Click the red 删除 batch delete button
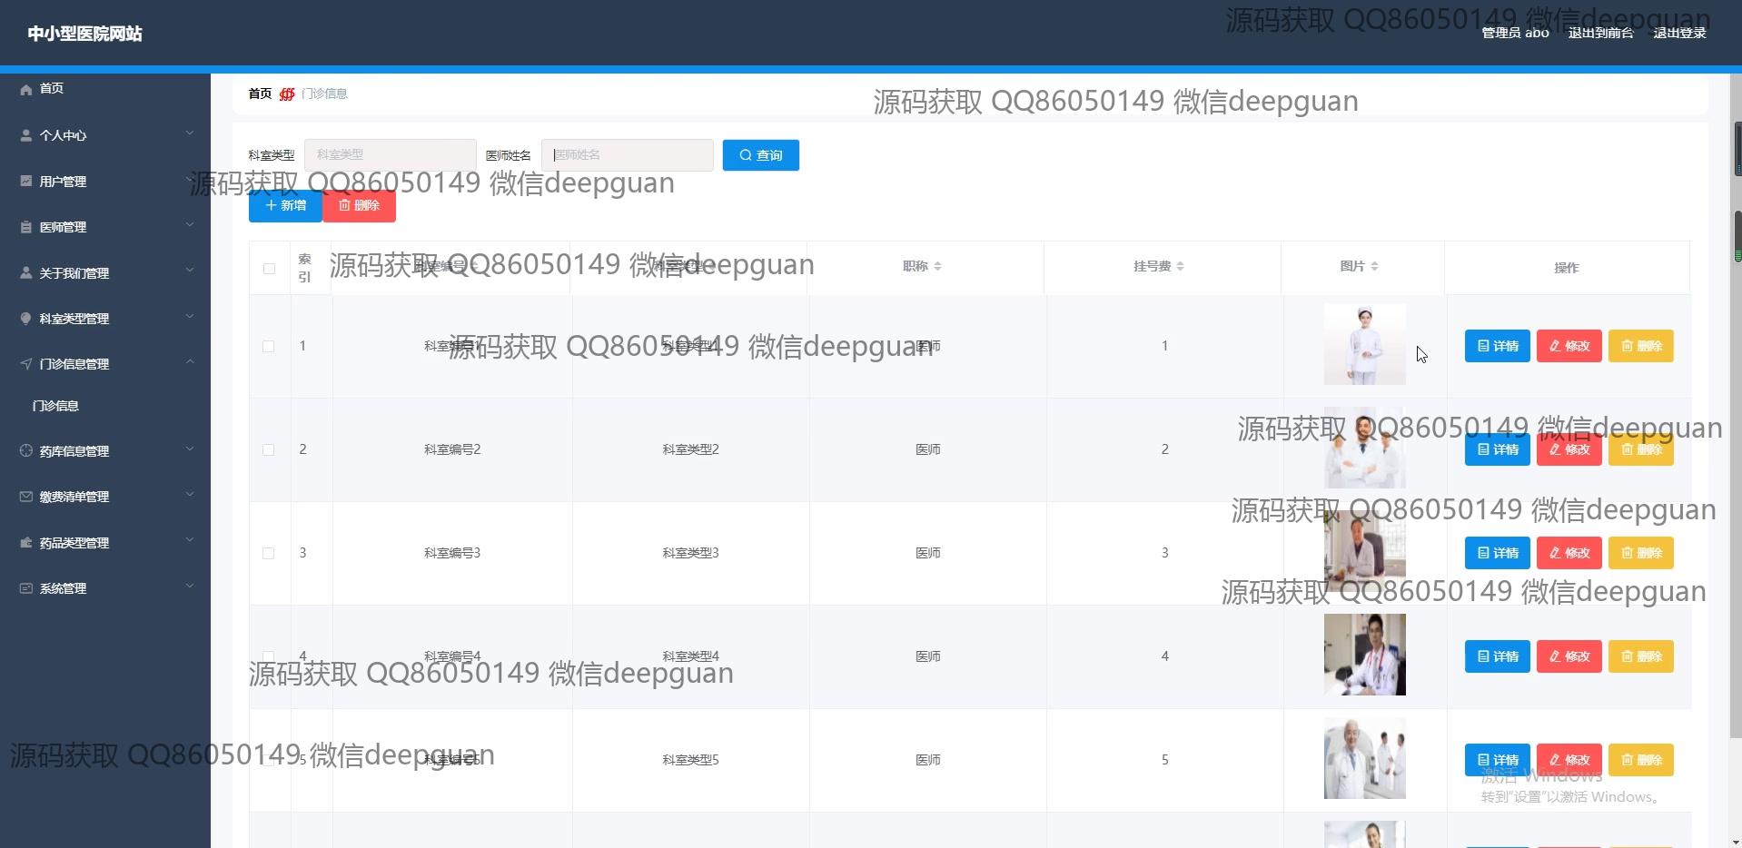1742x848 pixels. 360,206
